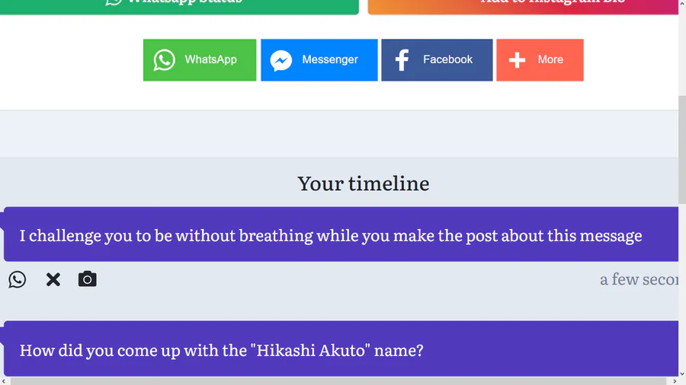Click the partially visible WhatsApp Status button
This screenshot has height=385, width=686.
[x=179, y=5]
